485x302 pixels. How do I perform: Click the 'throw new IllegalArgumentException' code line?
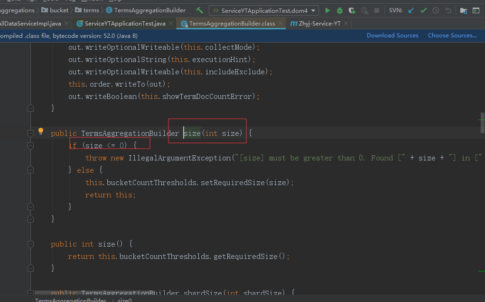coord(284,158)
